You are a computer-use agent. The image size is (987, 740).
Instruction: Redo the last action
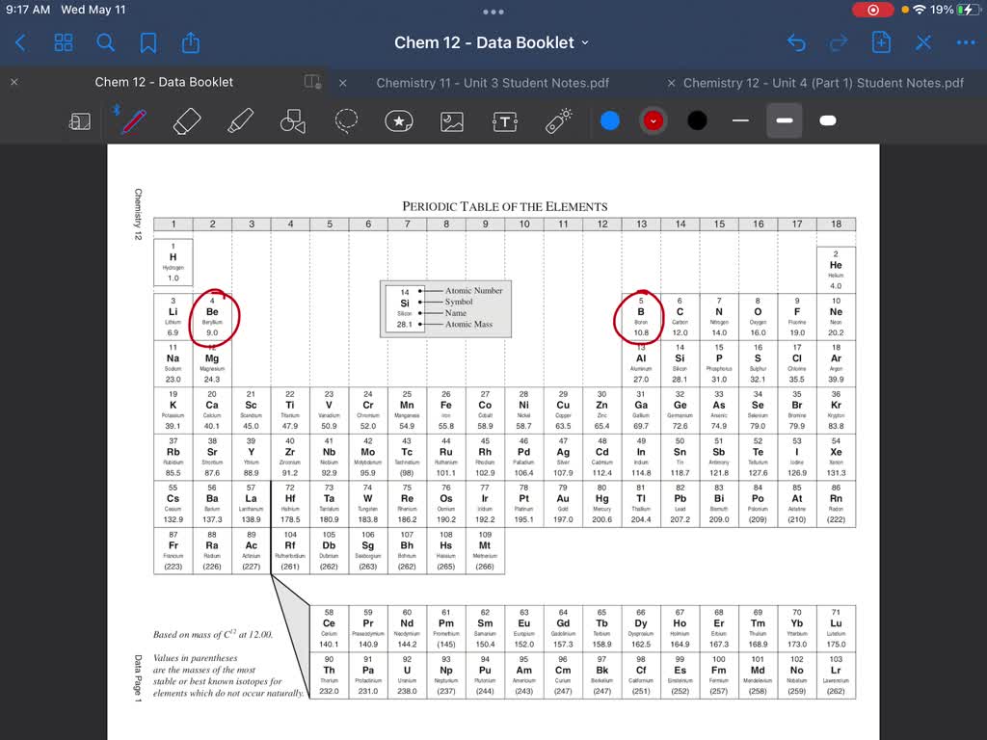point(839,42)
